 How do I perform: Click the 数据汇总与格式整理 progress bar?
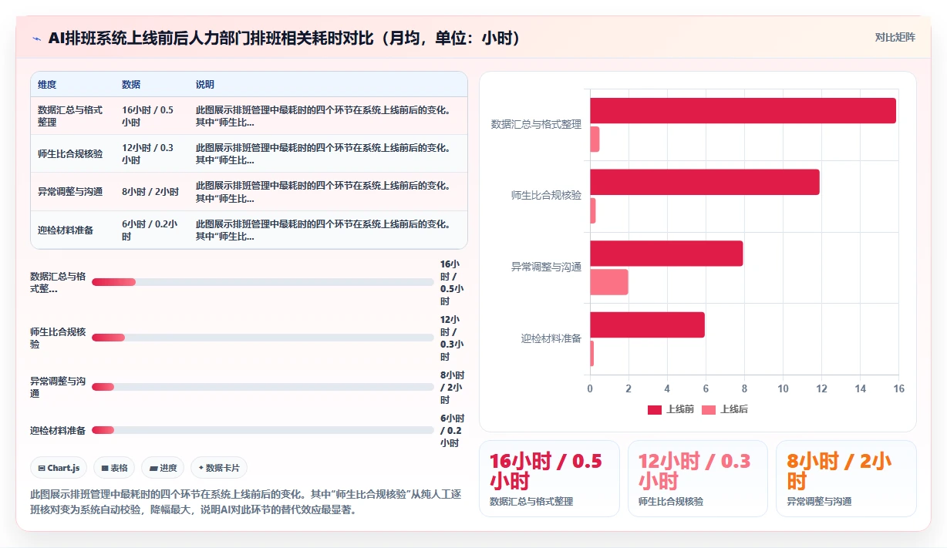click(262, 282)
